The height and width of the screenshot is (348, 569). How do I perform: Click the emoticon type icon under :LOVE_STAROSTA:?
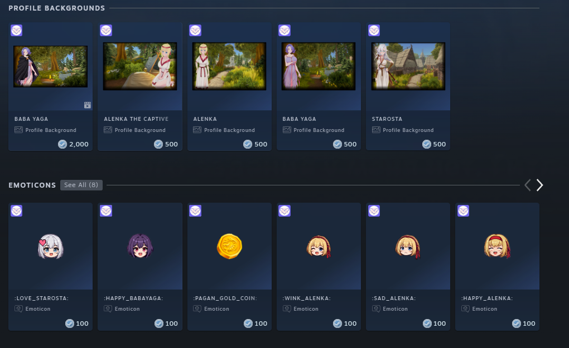(x=18, y=308)
